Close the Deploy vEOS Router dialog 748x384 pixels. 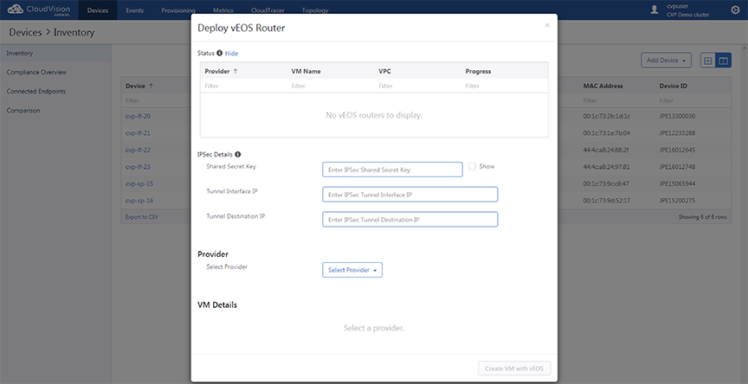pyautogui.click(x=547, y=25)
